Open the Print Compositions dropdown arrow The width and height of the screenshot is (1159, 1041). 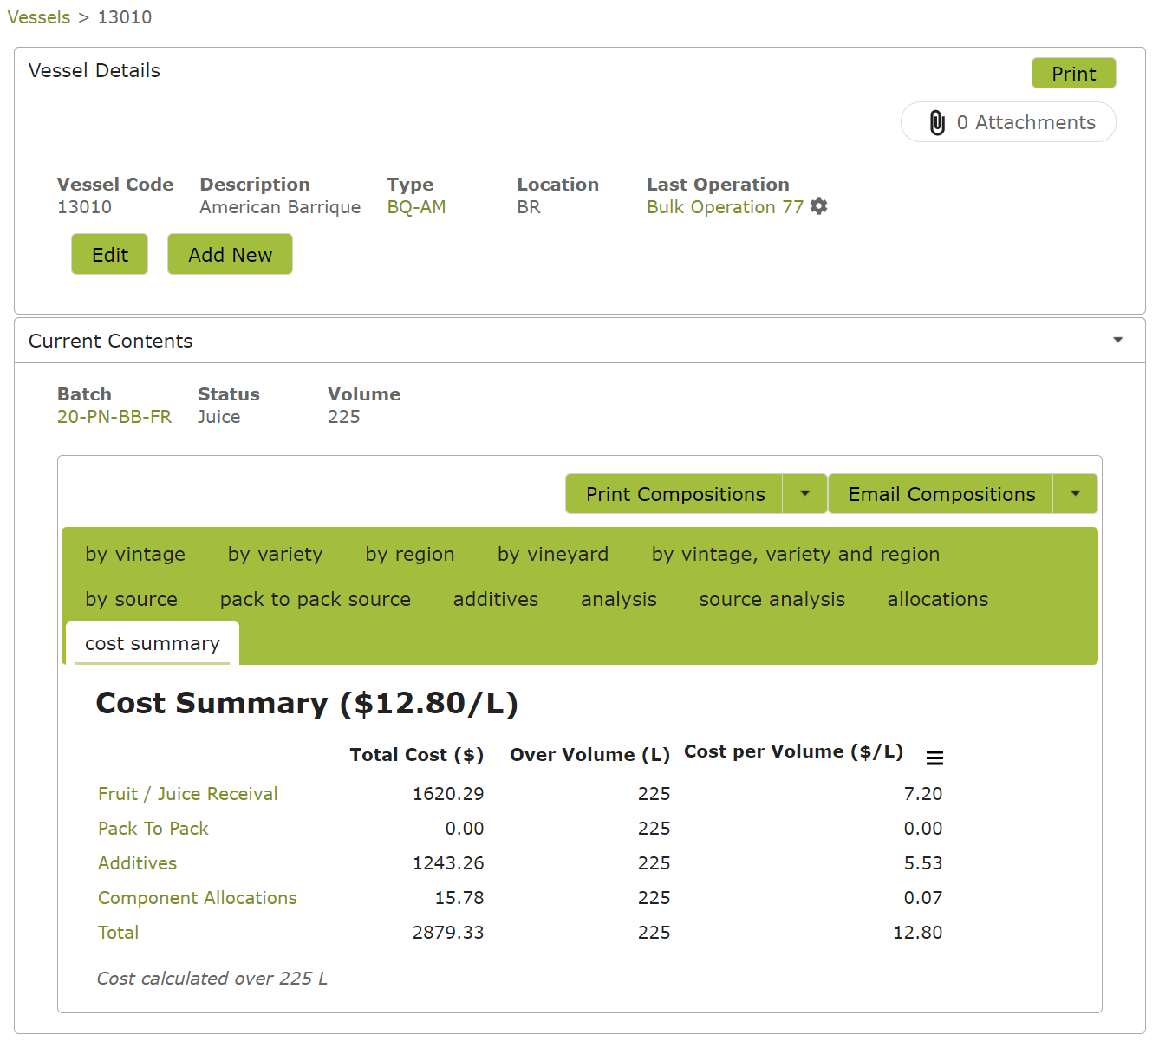tap(804, 494)
